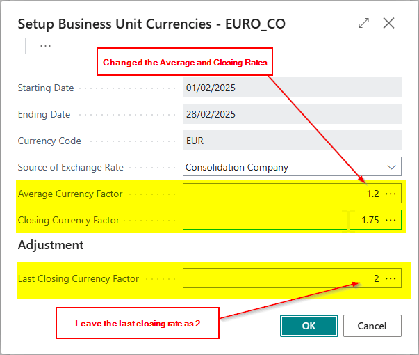This screenshot has height=355, width=419.
Task: Click the Last Closing Currency Factor ellipsis
Action: 391,278
